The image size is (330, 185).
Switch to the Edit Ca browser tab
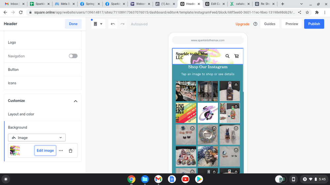213,4
